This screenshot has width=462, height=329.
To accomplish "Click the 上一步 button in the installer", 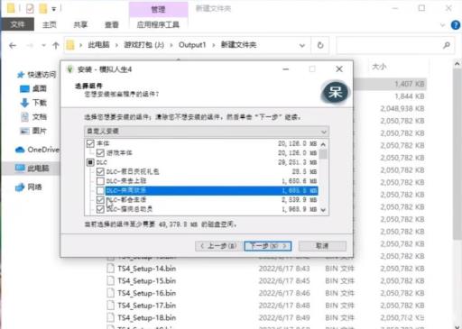I will point(218,246).
